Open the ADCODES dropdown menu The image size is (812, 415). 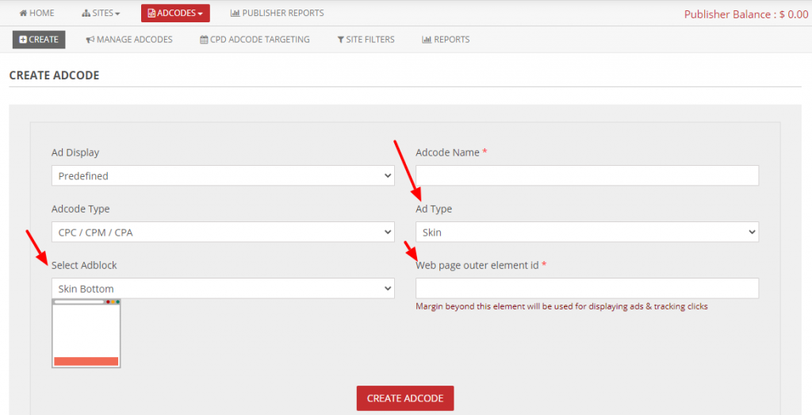click(x=175, y=13)
